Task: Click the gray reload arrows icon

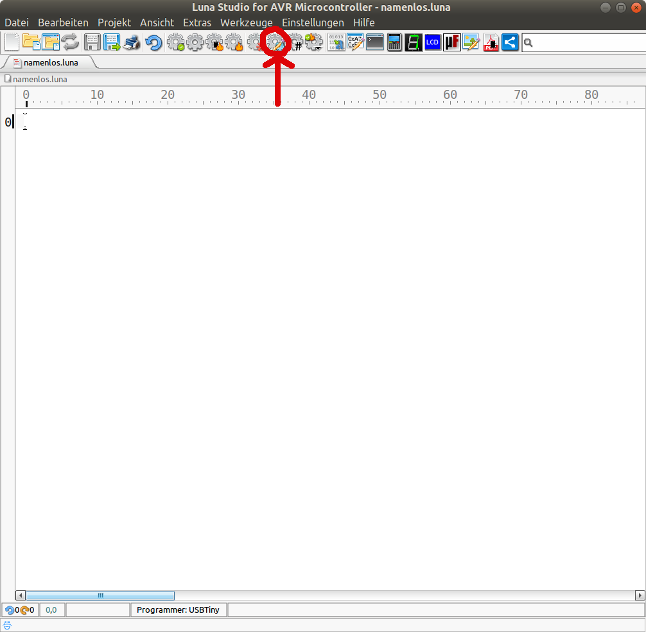Action: [70, 42]
